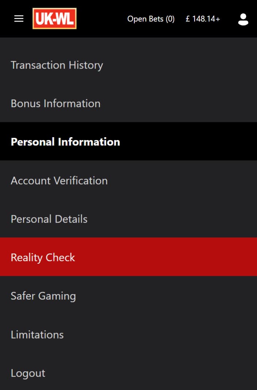Log out using the Logout entry
Viewport: 257px width, 390px height.
(x=128, y=373)
